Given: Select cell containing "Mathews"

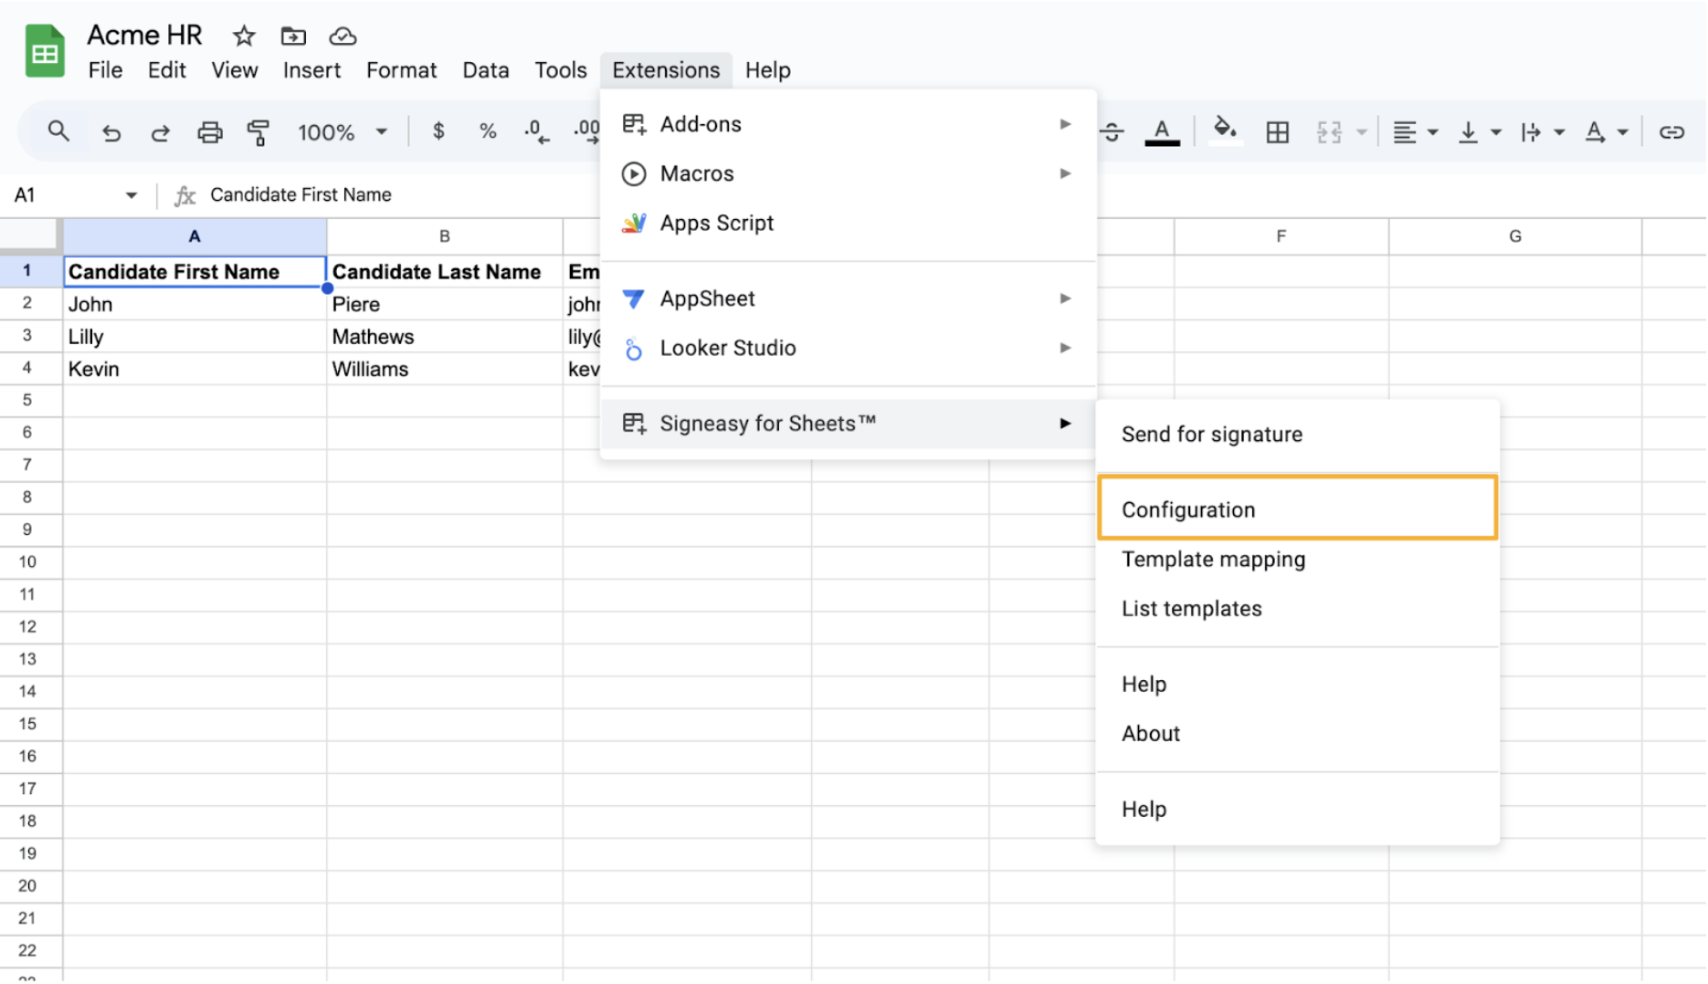Looking at the screenshot, I should tap(445, 337).
